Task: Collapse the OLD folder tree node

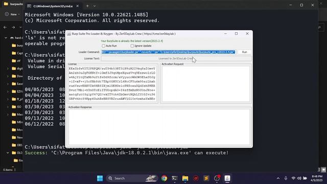Action: (8, 153)
